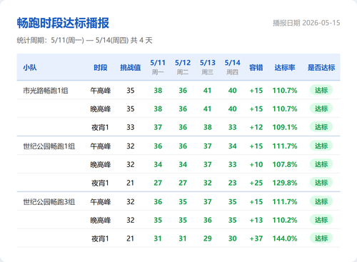Viewport: 357px width, 262px height.
Task: Click the +37 容错 value
Action: coord(256,238)
